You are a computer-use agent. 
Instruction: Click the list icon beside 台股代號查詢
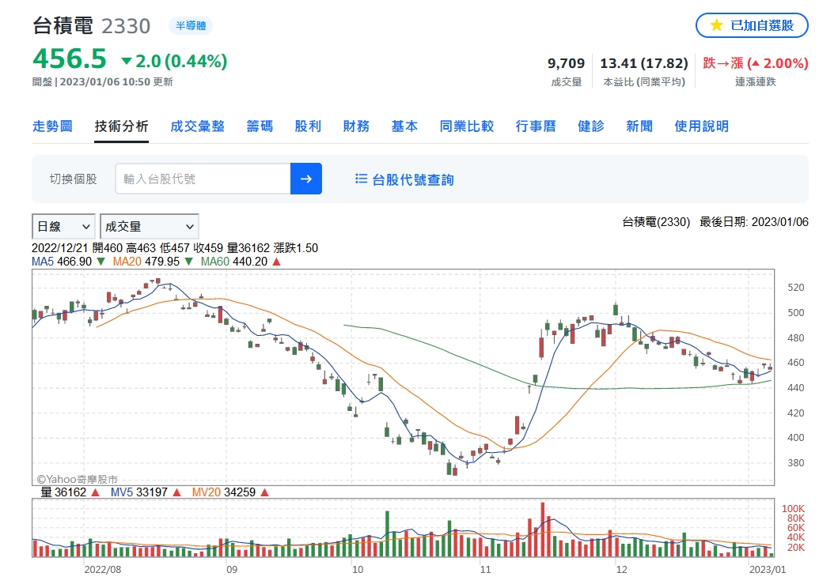coord(361,179)
